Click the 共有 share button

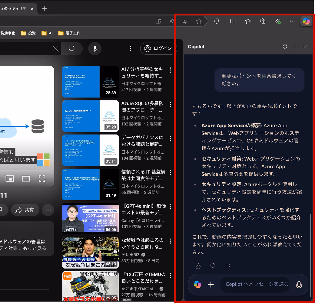pos(25,210)
